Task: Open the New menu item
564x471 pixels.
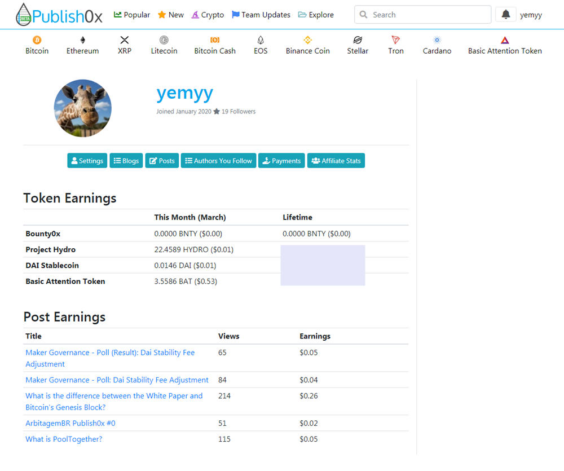Action: click(171, 15)
